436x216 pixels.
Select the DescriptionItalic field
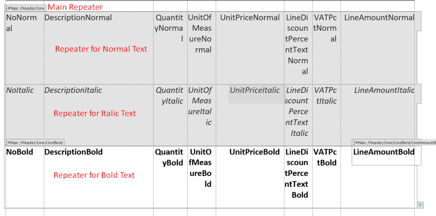pos(73,90)
